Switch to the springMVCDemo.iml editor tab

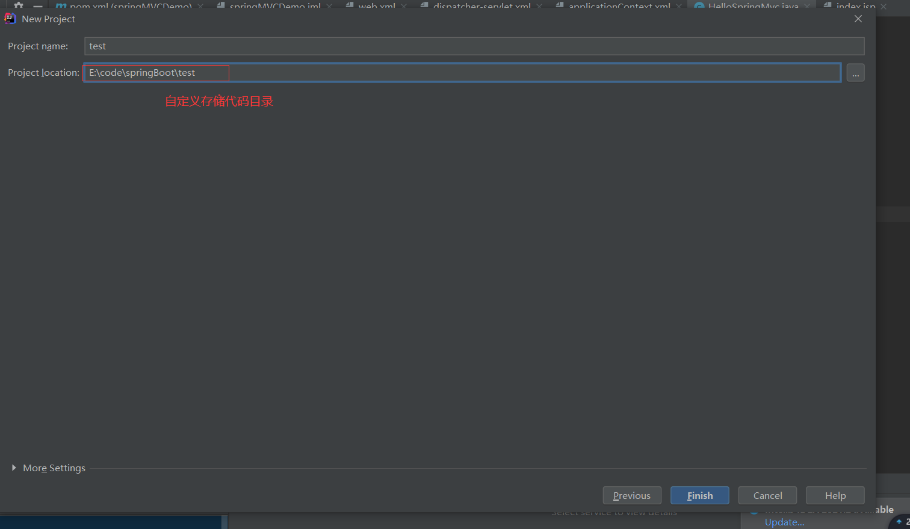click(x=274, y=5)
